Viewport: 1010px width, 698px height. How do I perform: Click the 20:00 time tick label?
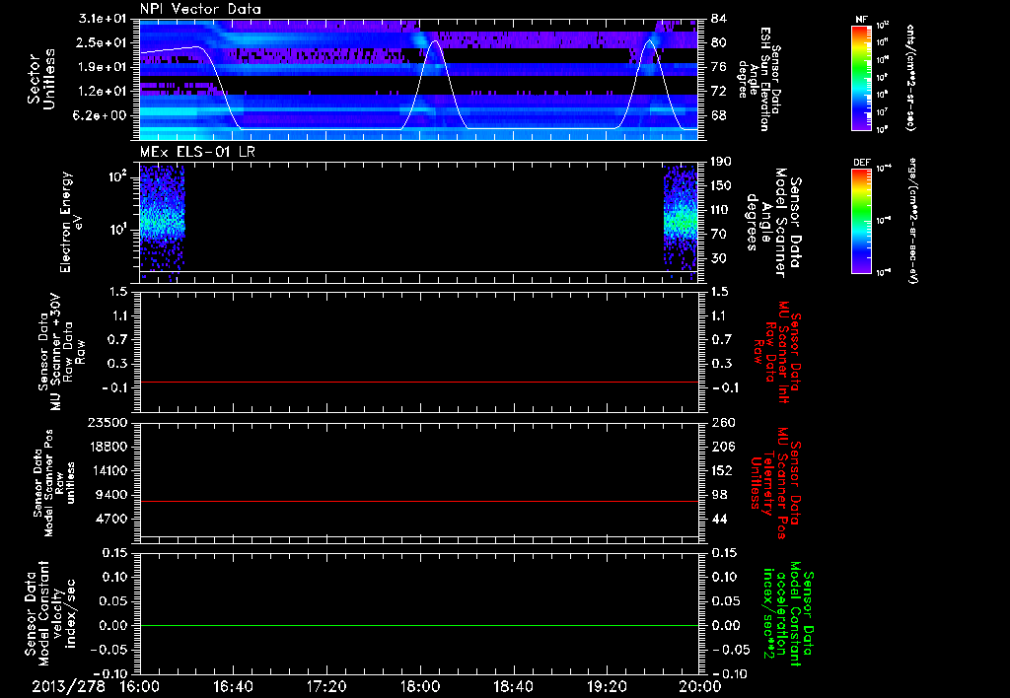coord(700,686)
